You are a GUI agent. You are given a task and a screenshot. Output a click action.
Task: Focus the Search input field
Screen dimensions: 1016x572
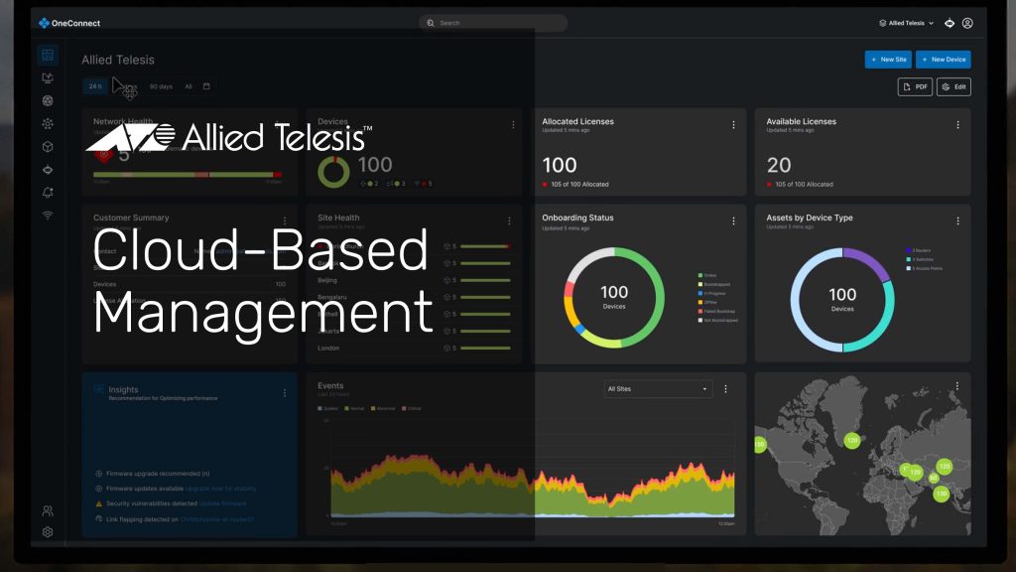[494, 24]
